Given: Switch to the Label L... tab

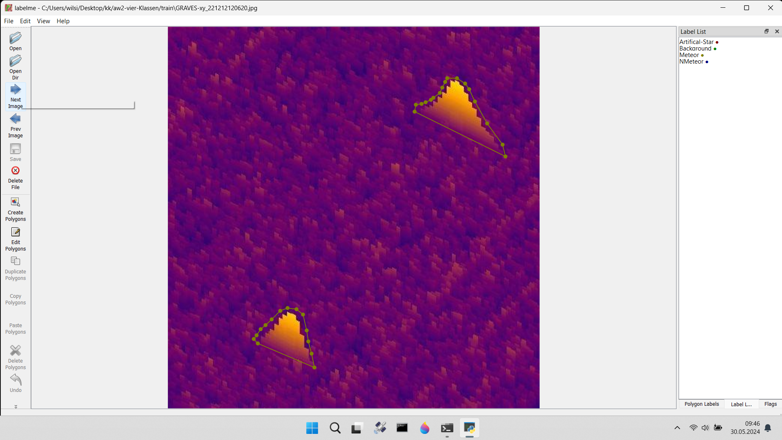Looking at the screenshot, I should pyautogui.click(x=741, y=404).
